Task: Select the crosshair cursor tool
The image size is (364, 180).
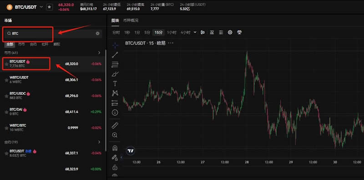Action: [115, 45]
